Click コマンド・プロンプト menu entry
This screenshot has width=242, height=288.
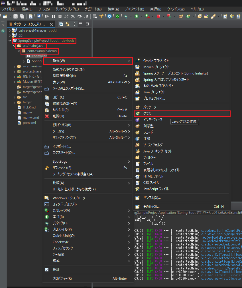[88, 204]
